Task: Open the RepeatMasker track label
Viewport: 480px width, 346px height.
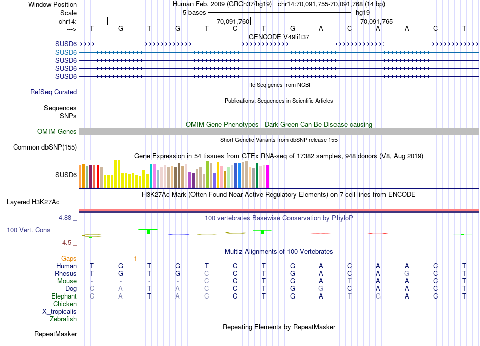Action: click(56, 334)
